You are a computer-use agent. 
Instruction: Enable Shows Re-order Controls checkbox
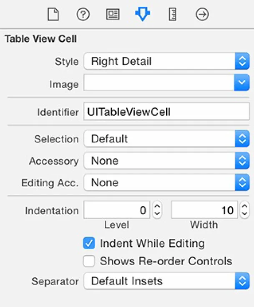pos(89,261)
